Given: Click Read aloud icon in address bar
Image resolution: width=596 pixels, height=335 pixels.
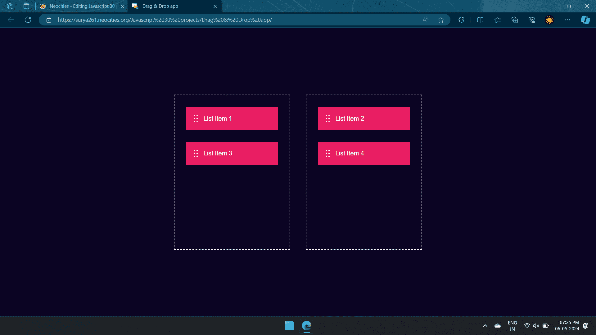Looking at the screenshot, I should click(425, 20).
